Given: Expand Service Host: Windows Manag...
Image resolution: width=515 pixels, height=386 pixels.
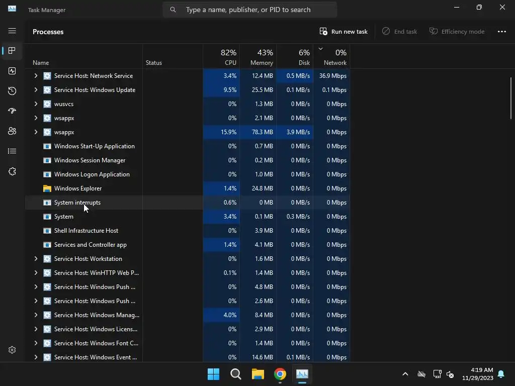Looking at the screenshot, I should (36, 315).
